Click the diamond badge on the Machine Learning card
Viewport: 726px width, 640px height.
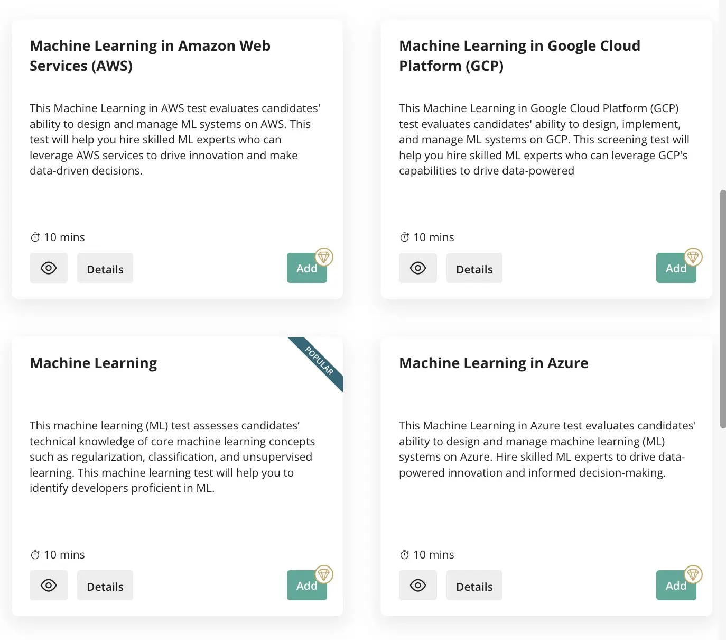(324, 574)
